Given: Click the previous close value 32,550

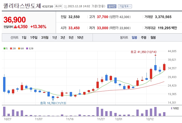Looking at the screenshot, I should click(74, 17).
